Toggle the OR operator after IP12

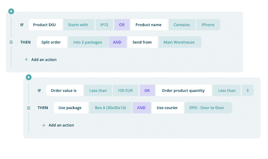point(122,25)
